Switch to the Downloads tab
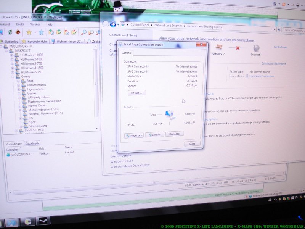 point(32,144)
